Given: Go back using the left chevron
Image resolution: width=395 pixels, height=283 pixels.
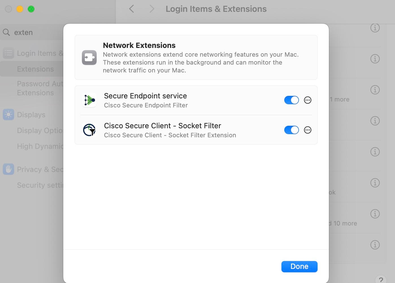Looking at the screenshot, I should coord(132,9).
